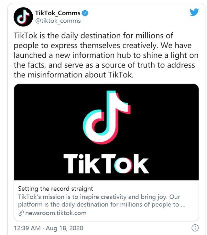Viewport: 207px width, 235px height.
Task: Open the black TikTok card image
Action: (106, 132)
